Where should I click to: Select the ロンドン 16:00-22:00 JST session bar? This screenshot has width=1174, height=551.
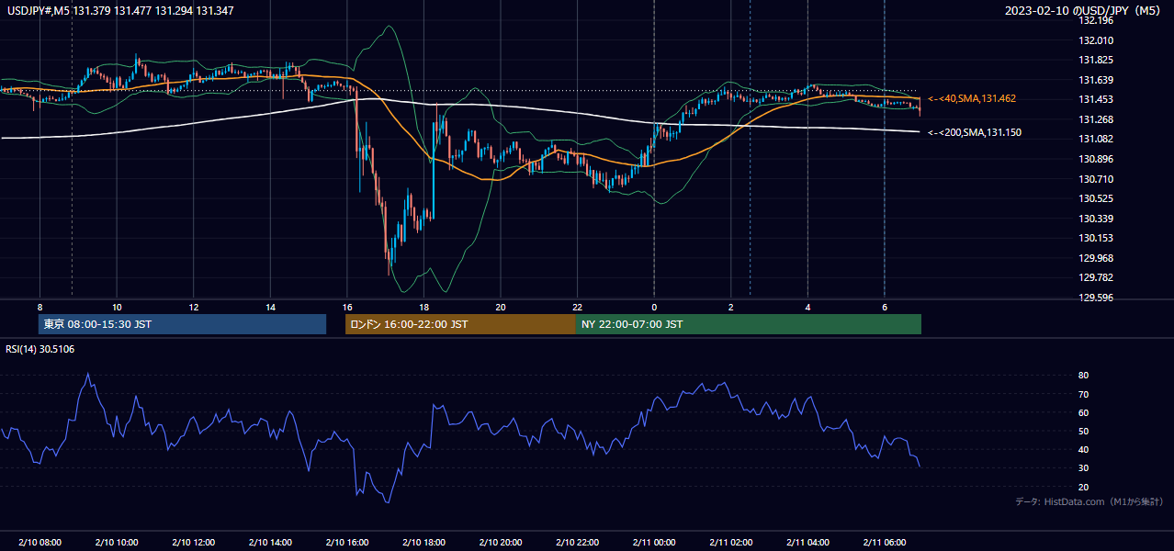(460, 324)
